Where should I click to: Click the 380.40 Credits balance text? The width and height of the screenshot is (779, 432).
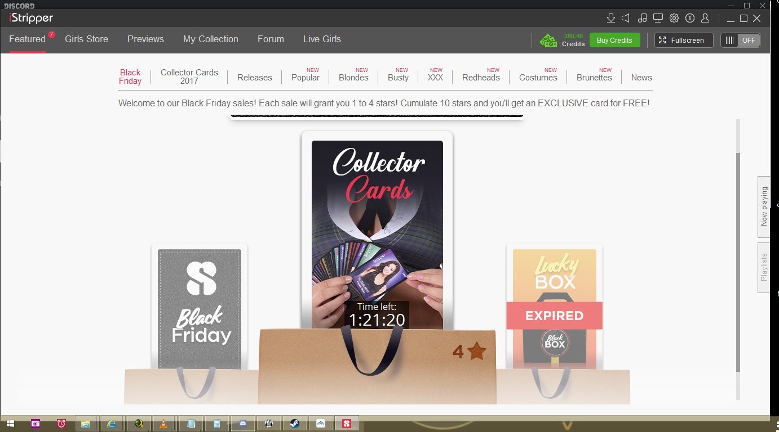tap(574, 40)
